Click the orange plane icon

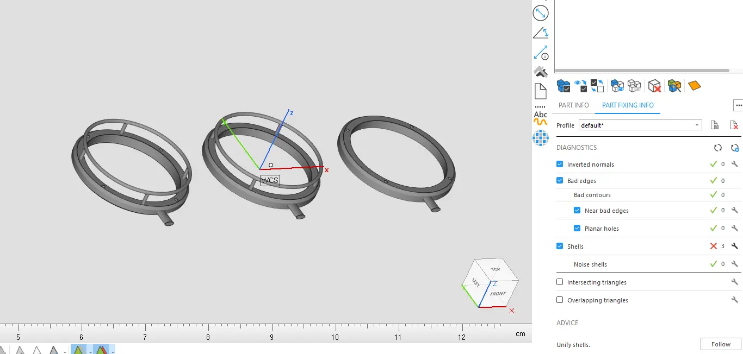(694, 86)
